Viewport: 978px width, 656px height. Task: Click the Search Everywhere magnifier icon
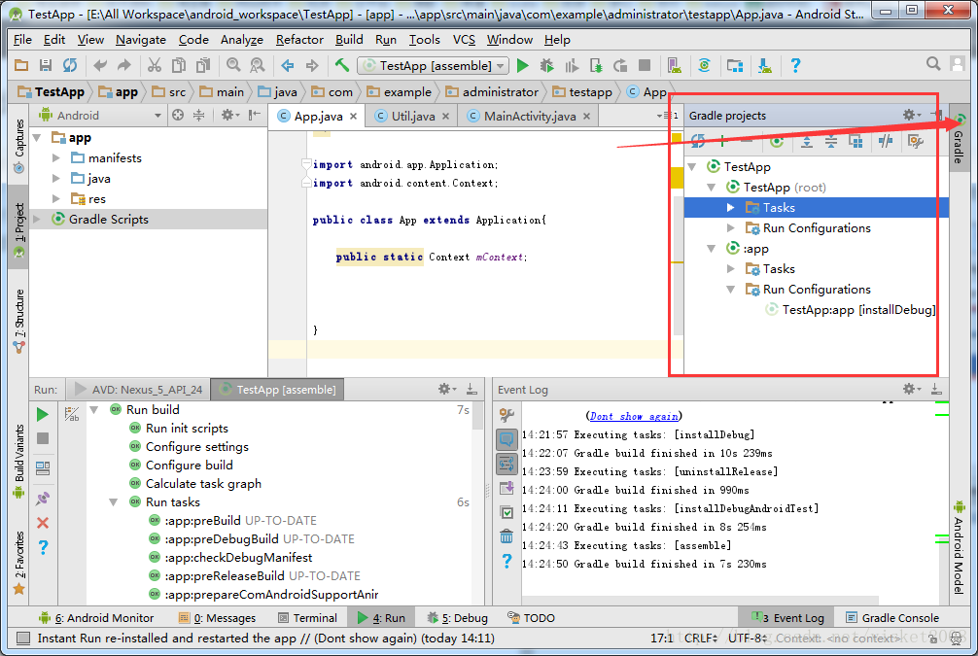(x=933, y=63)
